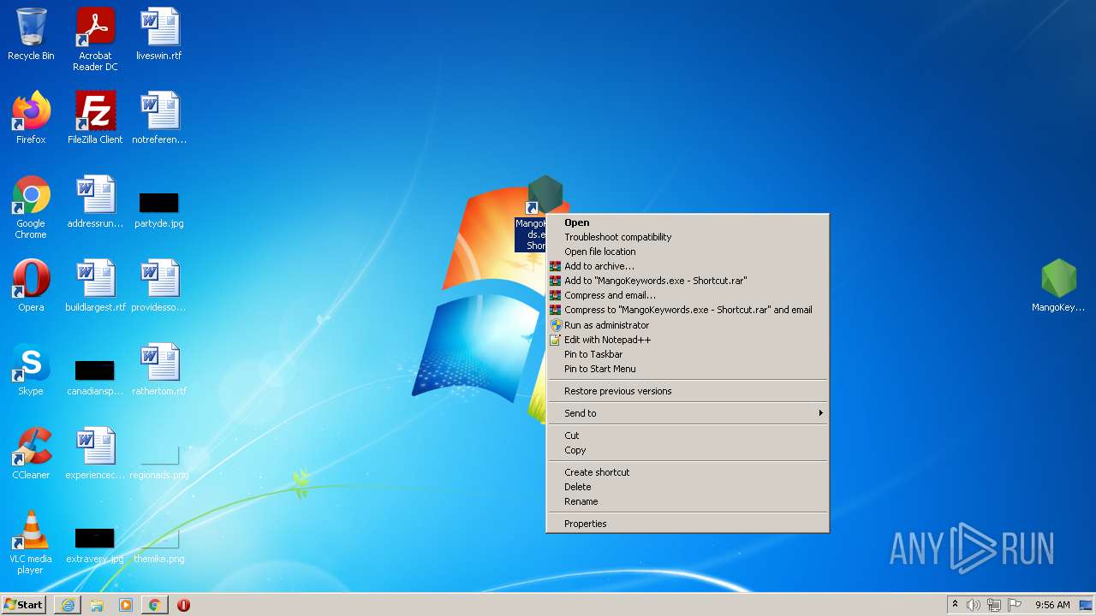1096x616 pixels.
Task: Select Create shortcut
Action: coord(688,472)
